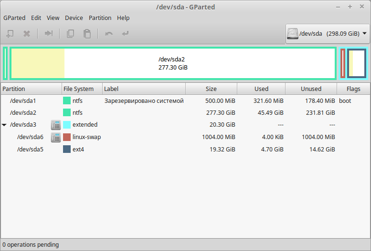
Task: Select the narrow /dev/sda1 block in disk map
Action: (5, 63)
